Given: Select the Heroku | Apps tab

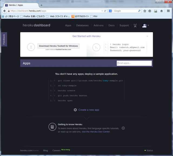Looking at the screenshot, I should pos(21,5).
